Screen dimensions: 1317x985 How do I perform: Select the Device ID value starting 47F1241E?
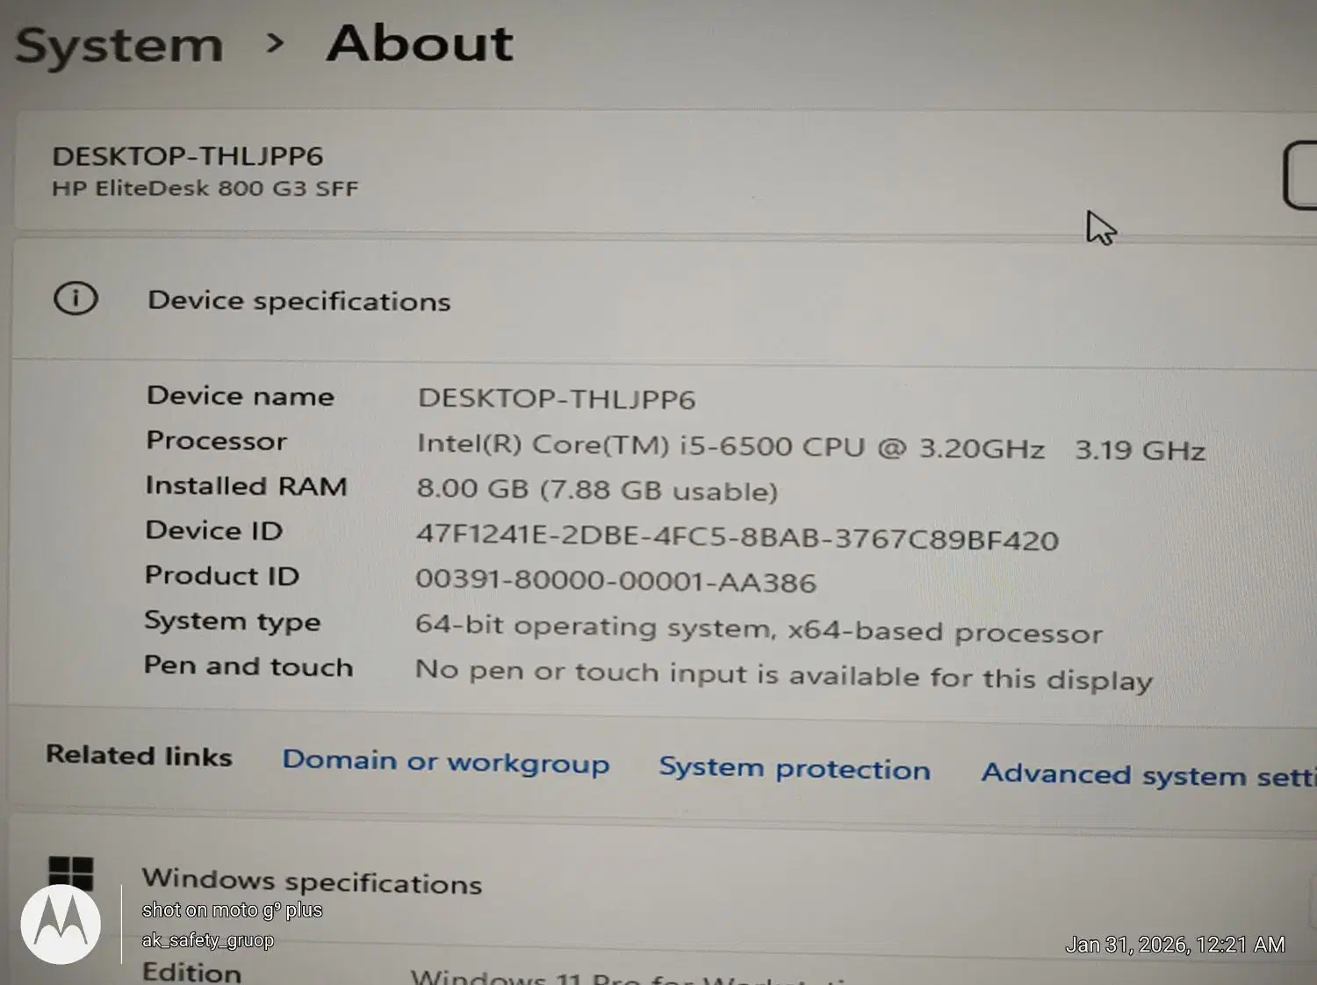pyautogui.click(x=738, y=537)
